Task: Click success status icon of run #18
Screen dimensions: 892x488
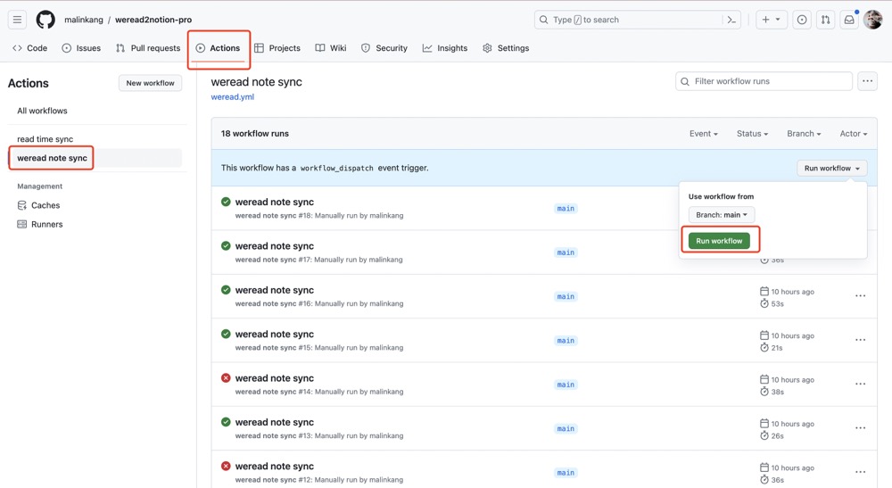Action: [x=226, y=202]
